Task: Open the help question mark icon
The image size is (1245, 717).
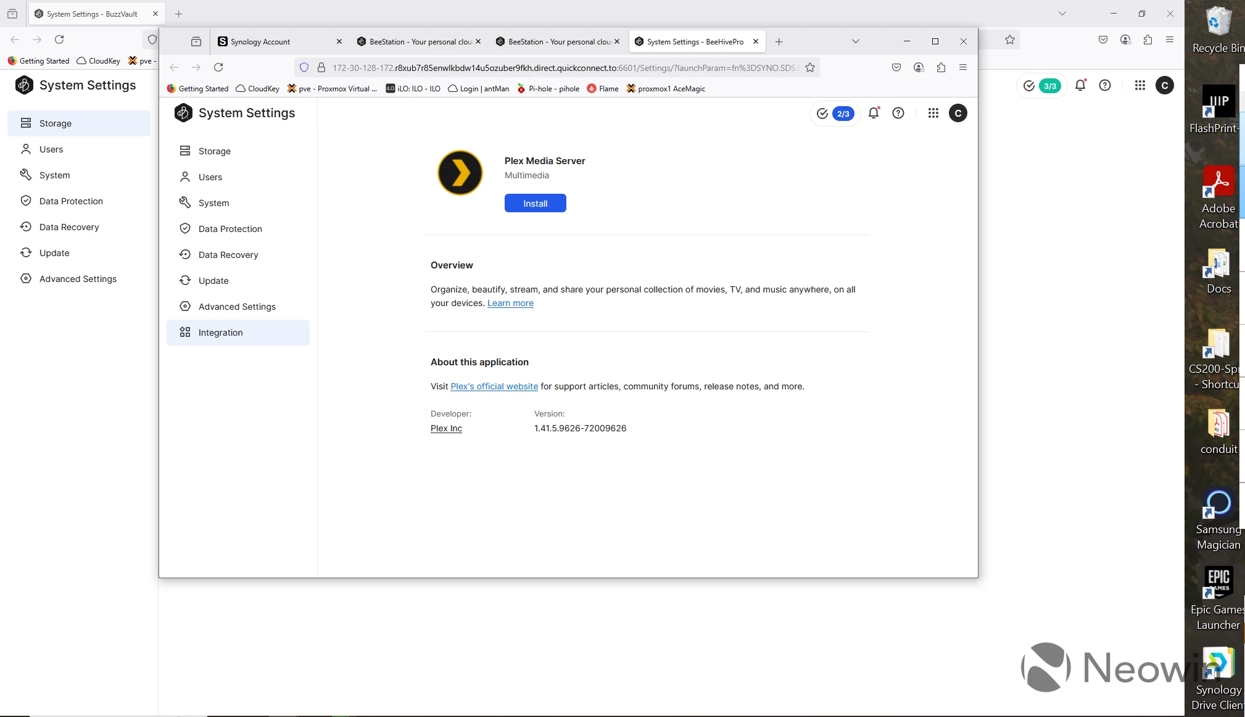Action: tap(898, 113)
